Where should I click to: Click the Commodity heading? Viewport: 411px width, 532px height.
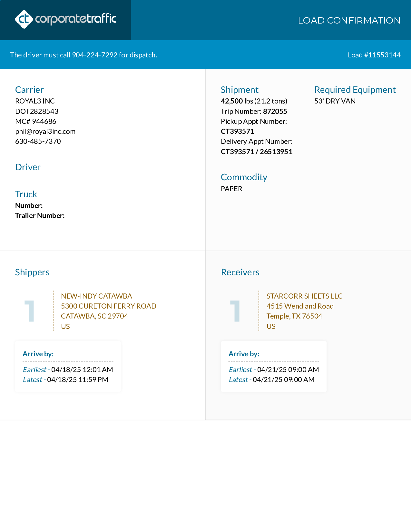click(x=244, y=177)
